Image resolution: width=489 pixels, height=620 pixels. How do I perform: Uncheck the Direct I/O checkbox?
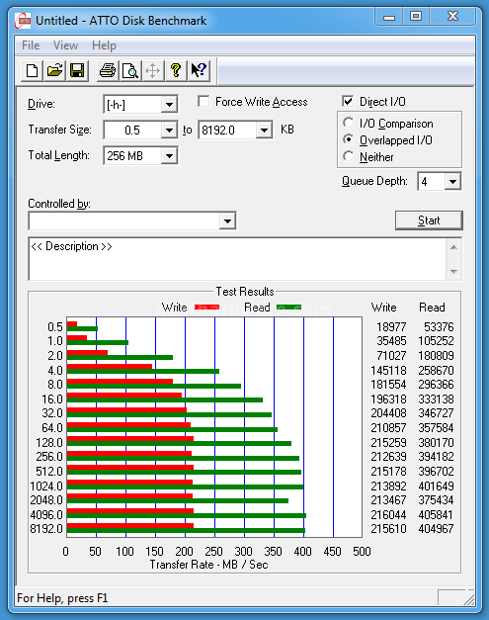click(348, 101)
